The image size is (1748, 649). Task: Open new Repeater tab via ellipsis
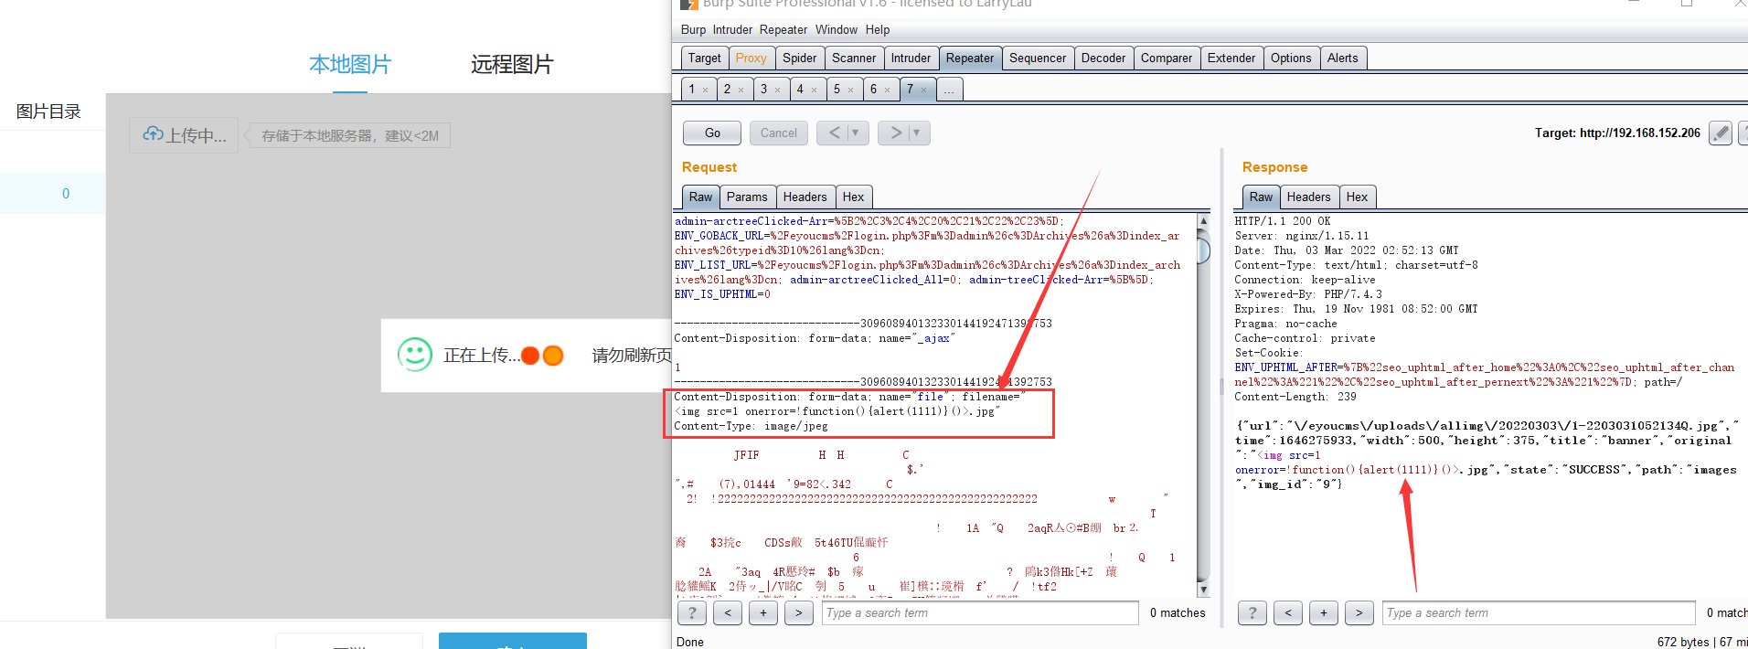click(950, 89)
